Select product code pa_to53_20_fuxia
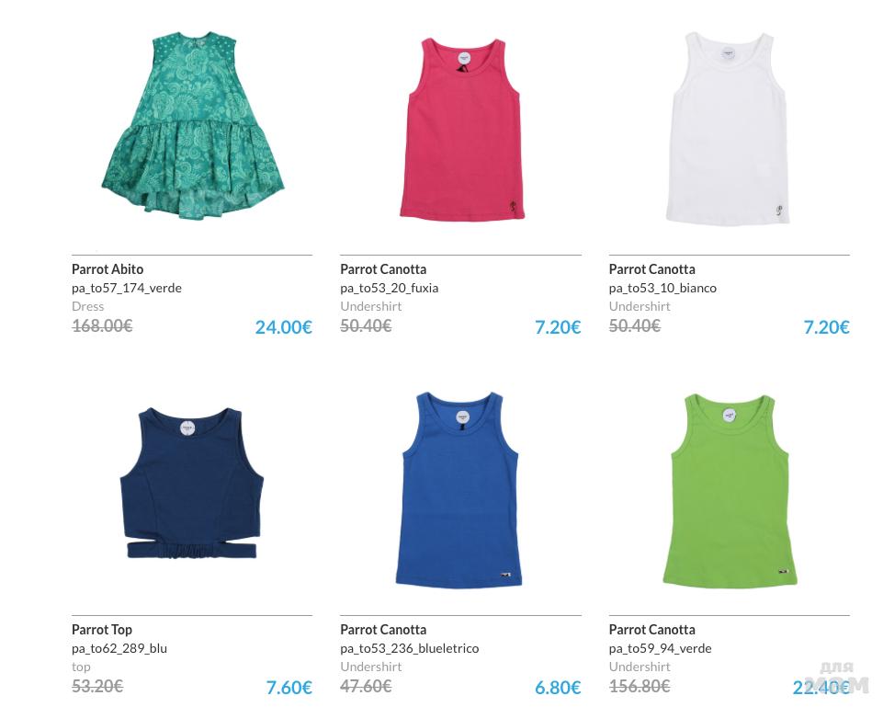 (x=390, y=288)
